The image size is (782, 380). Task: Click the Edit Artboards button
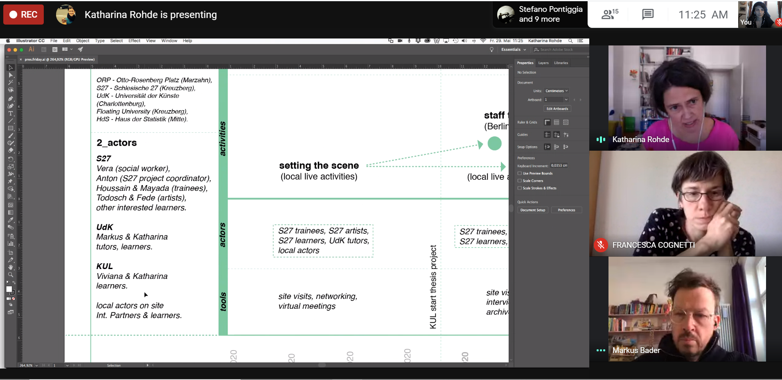pos(557,109)
